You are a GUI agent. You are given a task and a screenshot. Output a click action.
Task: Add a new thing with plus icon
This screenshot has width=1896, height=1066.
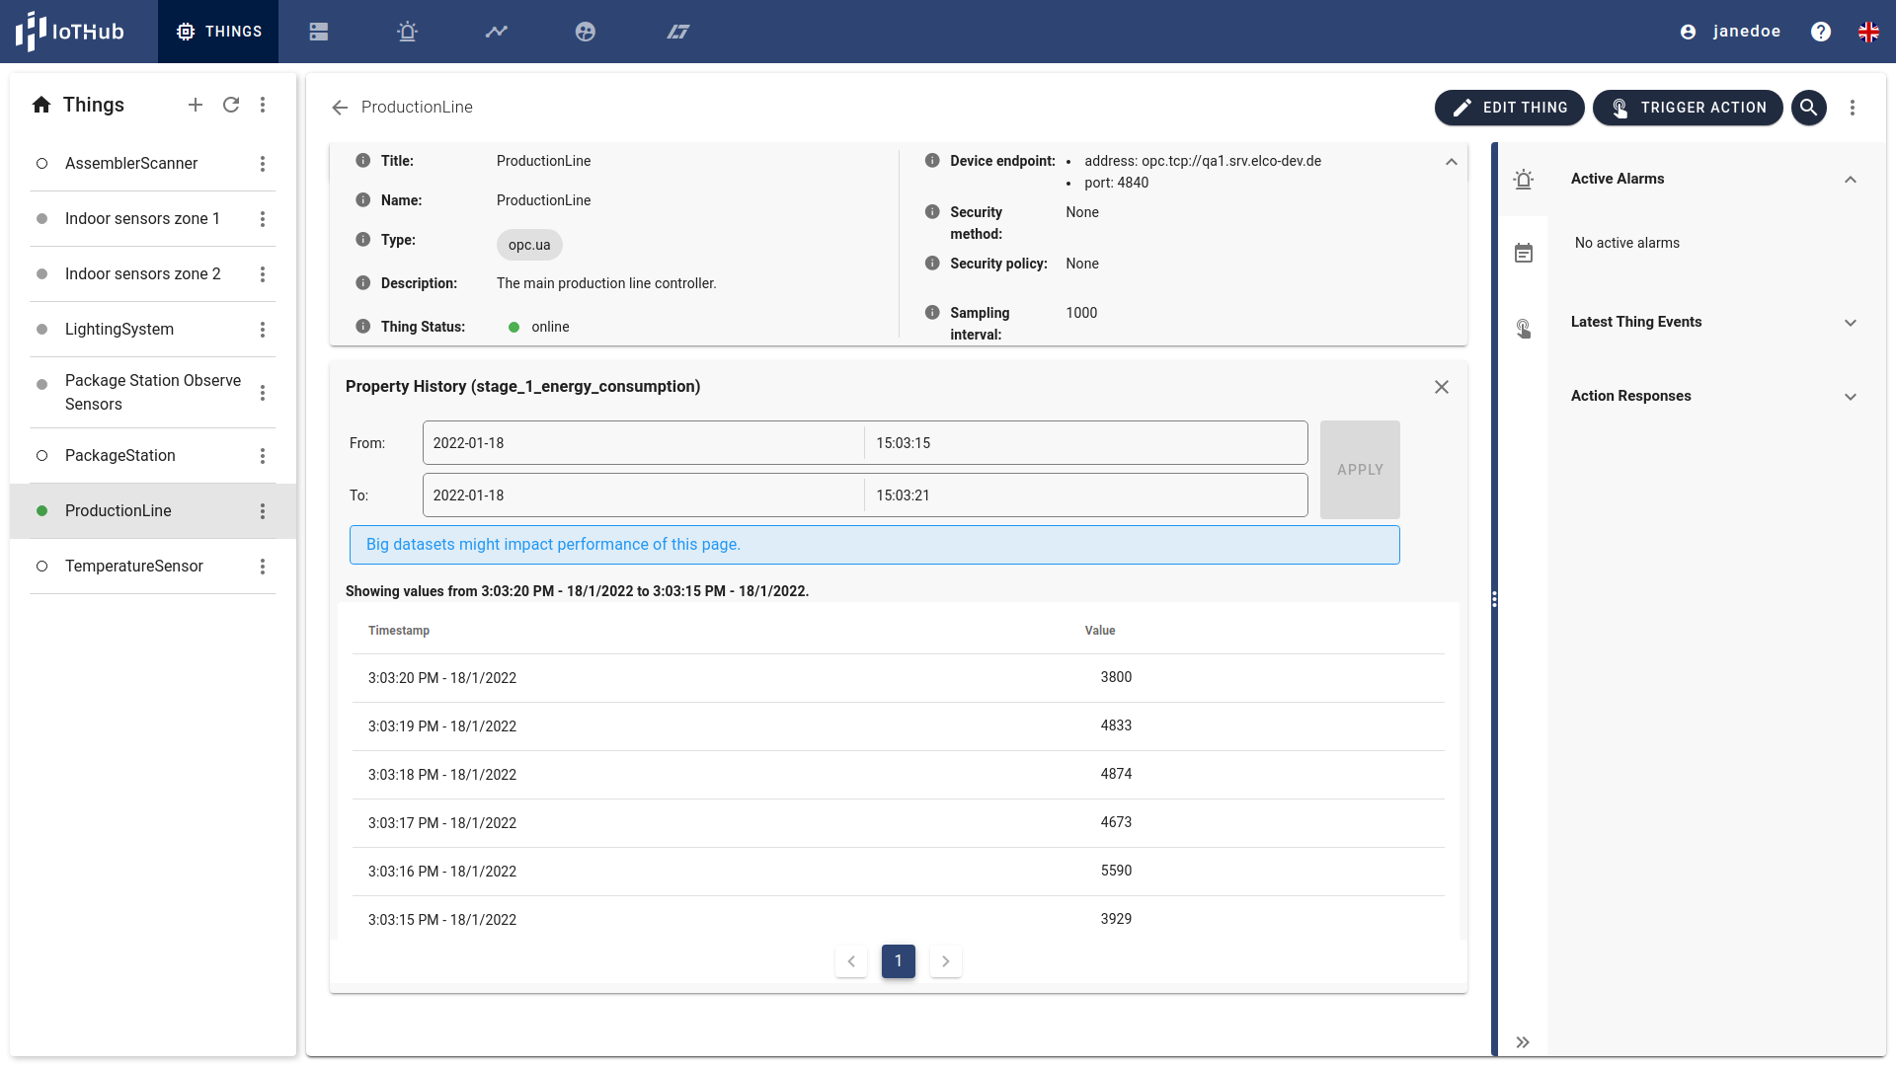(196, 105)
